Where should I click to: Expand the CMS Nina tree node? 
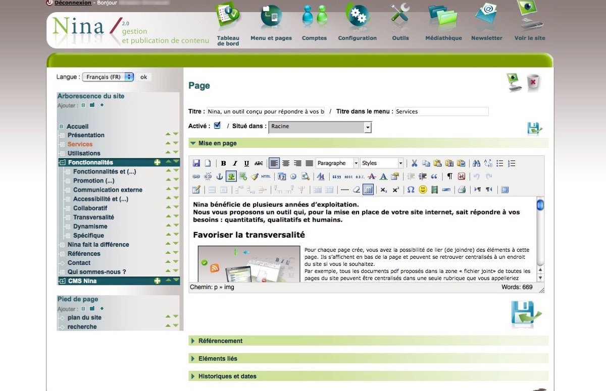(63, 281)
